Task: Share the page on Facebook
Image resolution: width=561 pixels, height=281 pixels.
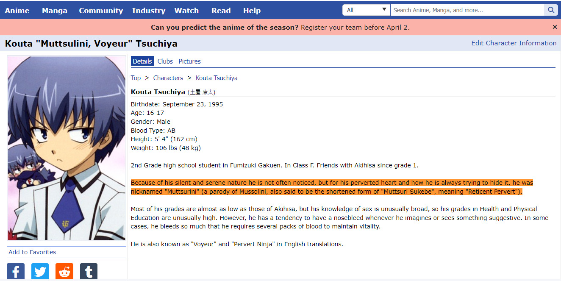Action: (x=16, y=271)
